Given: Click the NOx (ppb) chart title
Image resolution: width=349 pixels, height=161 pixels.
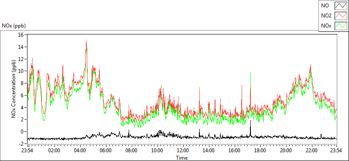Looking at the screenshot, I should click(x=14, y=26).
